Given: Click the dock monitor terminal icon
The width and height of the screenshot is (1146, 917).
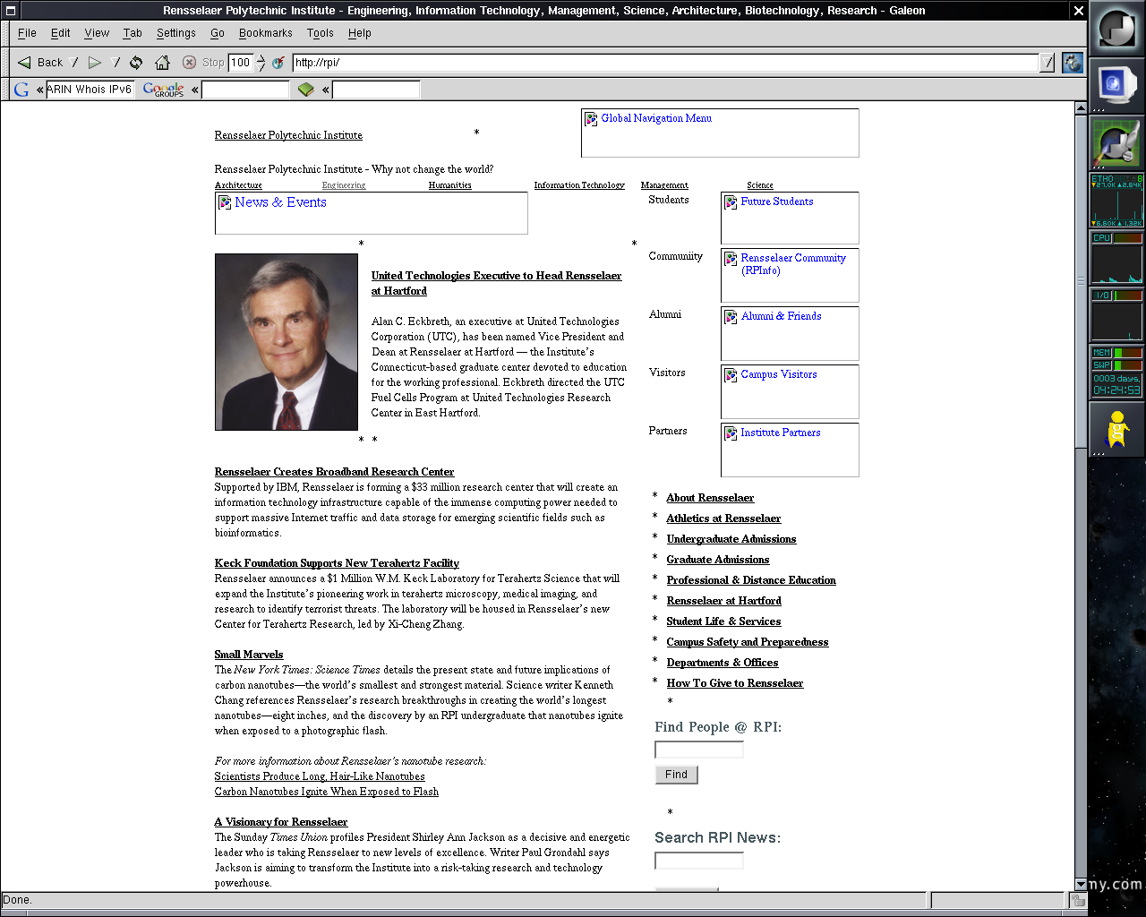Looking at the screenshot, I should (1116, 86).
